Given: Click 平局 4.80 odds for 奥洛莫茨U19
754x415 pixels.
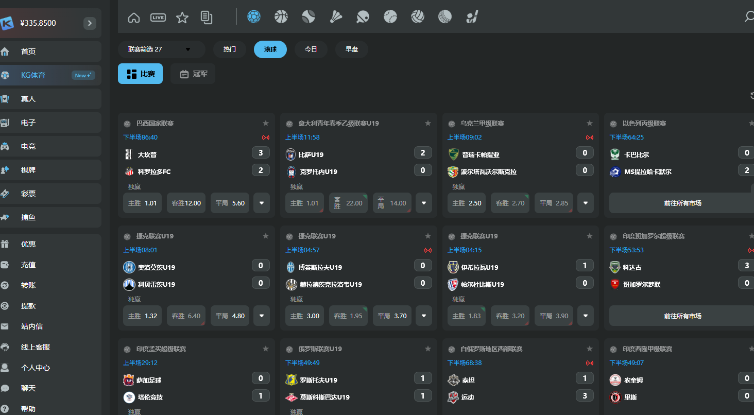Looking at the screenshot, I should point(230,316).
